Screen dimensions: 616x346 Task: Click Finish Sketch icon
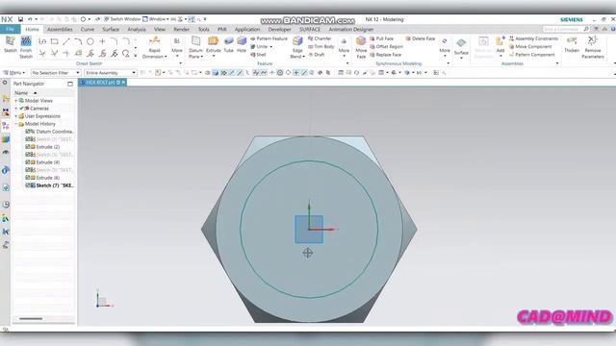click(x=26, y=41)
